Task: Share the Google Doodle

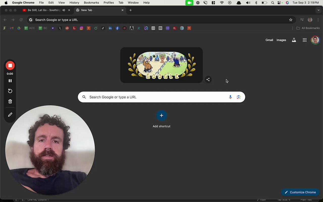Action: tap(208, 80)
